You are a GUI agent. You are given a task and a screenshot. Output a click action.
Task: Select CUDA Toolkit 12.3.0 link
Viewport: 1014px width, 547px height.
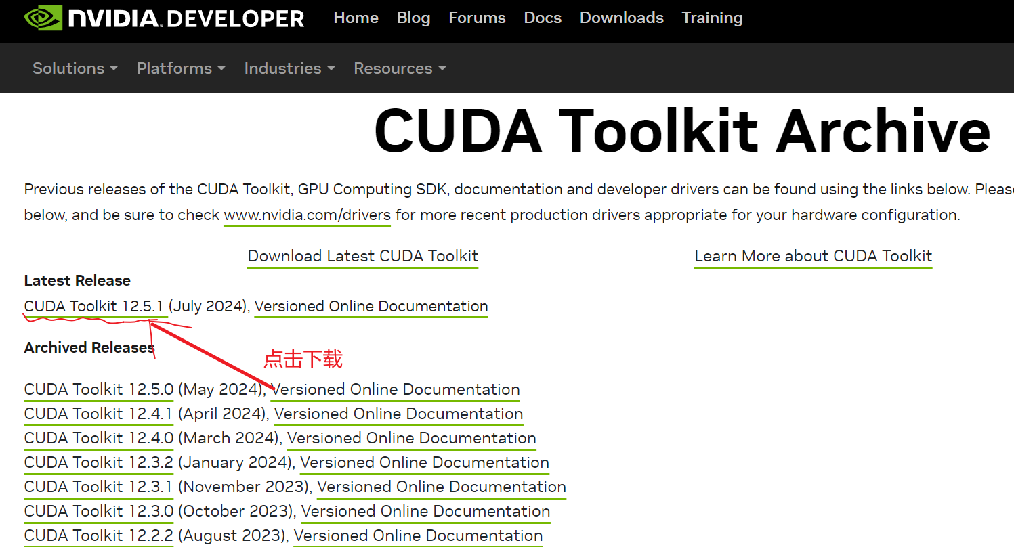point(99,512)
